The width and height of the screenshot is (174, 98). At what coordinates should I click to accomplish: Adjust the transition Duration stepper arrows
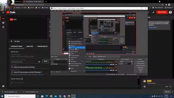132,64
